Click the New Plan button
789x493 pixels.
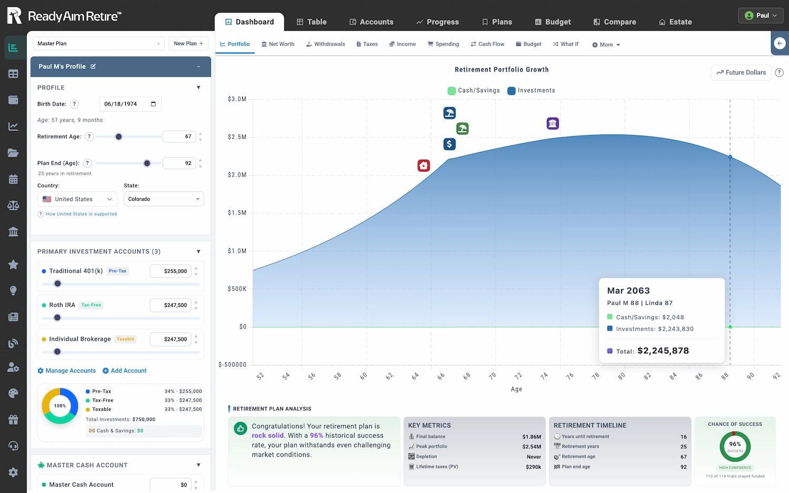click(x=188, y=44)
